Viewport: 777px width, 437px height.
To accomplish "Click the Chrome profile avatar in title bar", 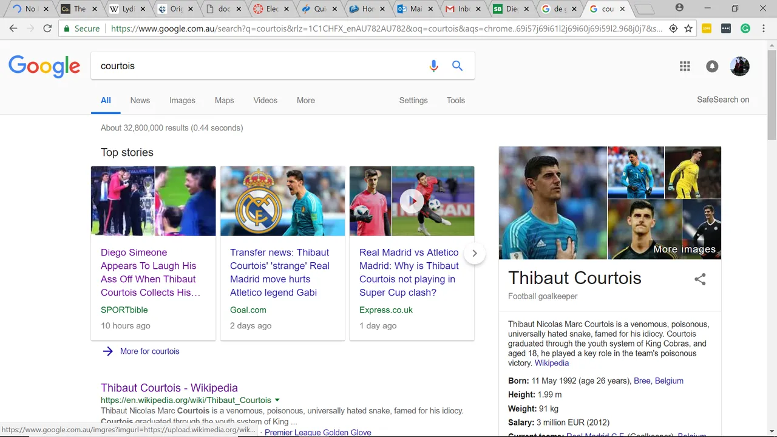I will (679, 8).
